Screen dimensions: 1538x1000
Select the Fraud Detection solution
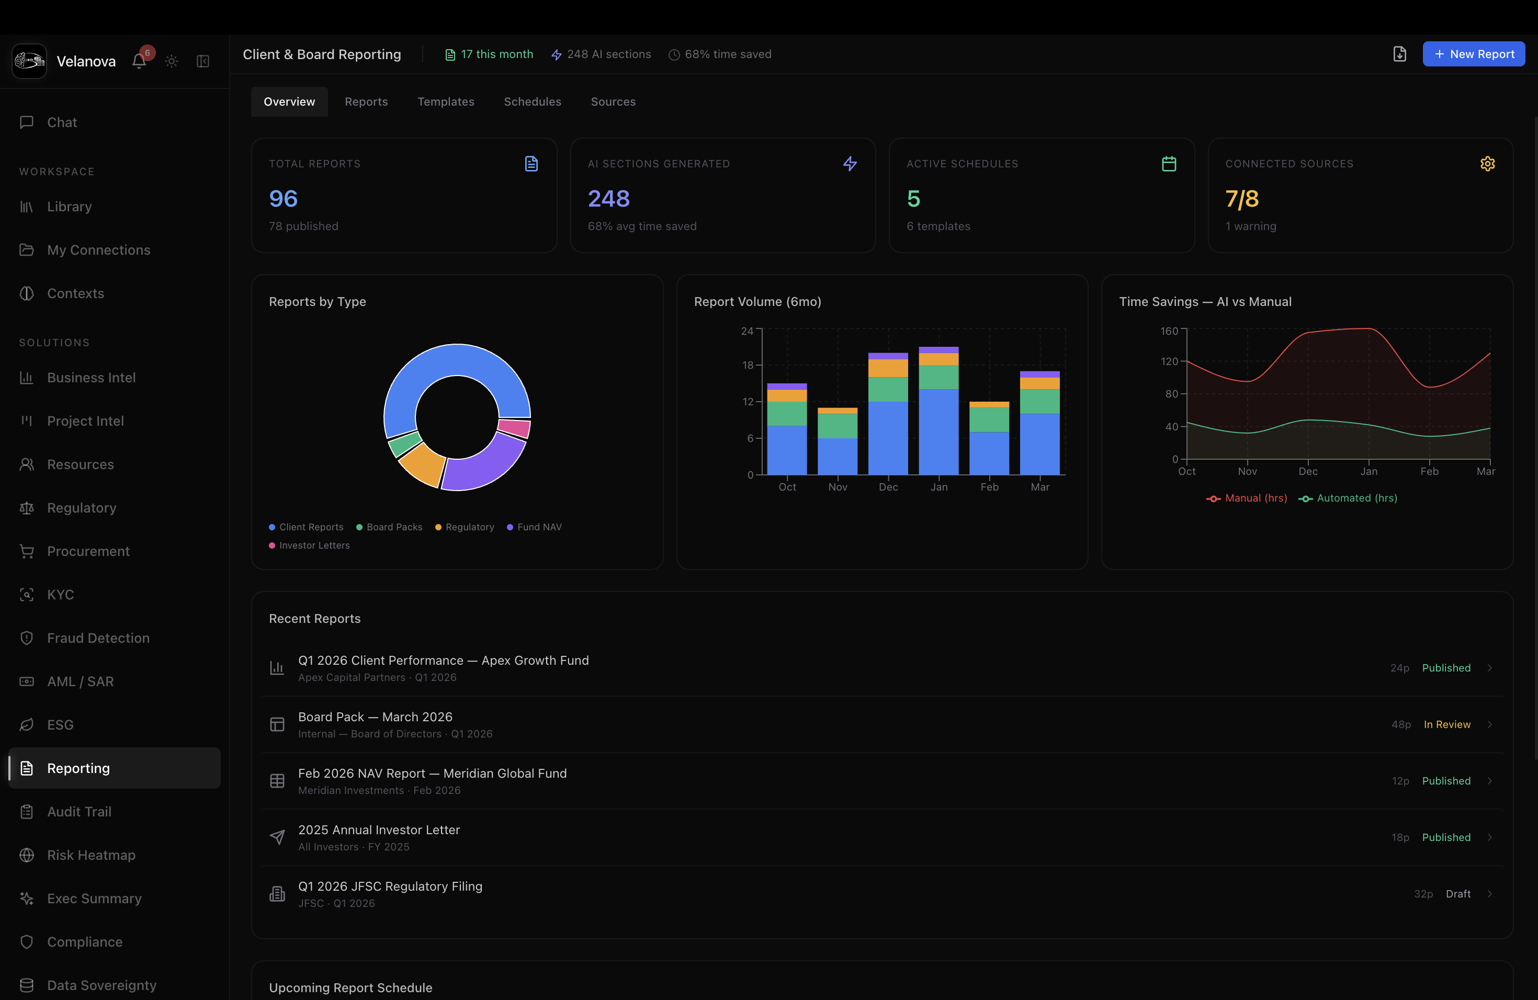click(98, 638)
